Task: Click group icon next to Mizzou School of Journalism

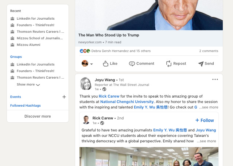Action: [x=12, y=38]
